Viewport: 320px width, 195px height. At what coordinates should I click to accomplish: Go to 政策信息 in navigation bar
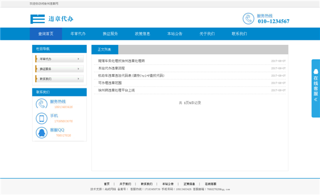click(x=142, y=34)
